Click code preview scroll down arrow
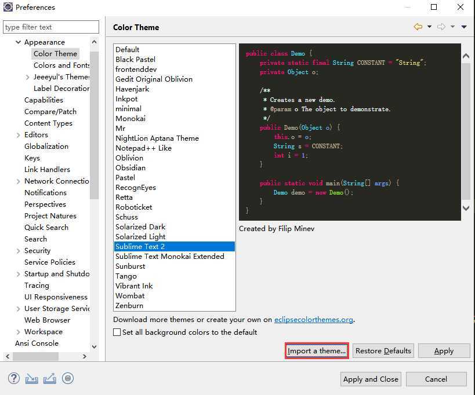The image size is (475, 395). pos(466,208)
